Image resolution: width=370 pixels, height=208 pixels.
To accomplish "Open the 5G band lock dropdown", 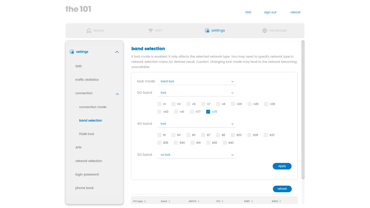I will click(197, 93).
